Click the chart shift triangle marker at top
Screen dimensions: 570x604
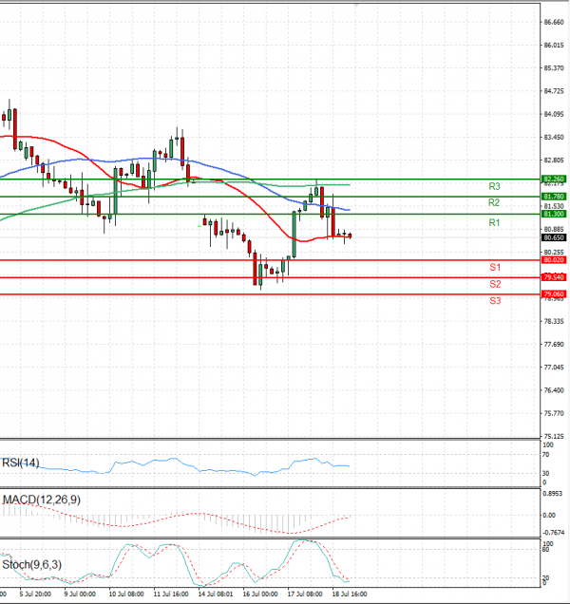tap(356, 5)
